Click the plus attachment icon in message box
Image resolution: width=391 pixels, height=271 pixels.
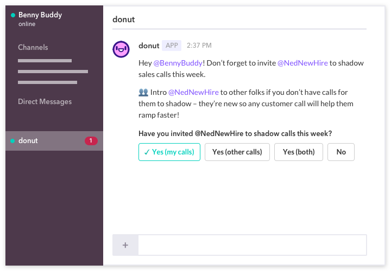[125, 245]
